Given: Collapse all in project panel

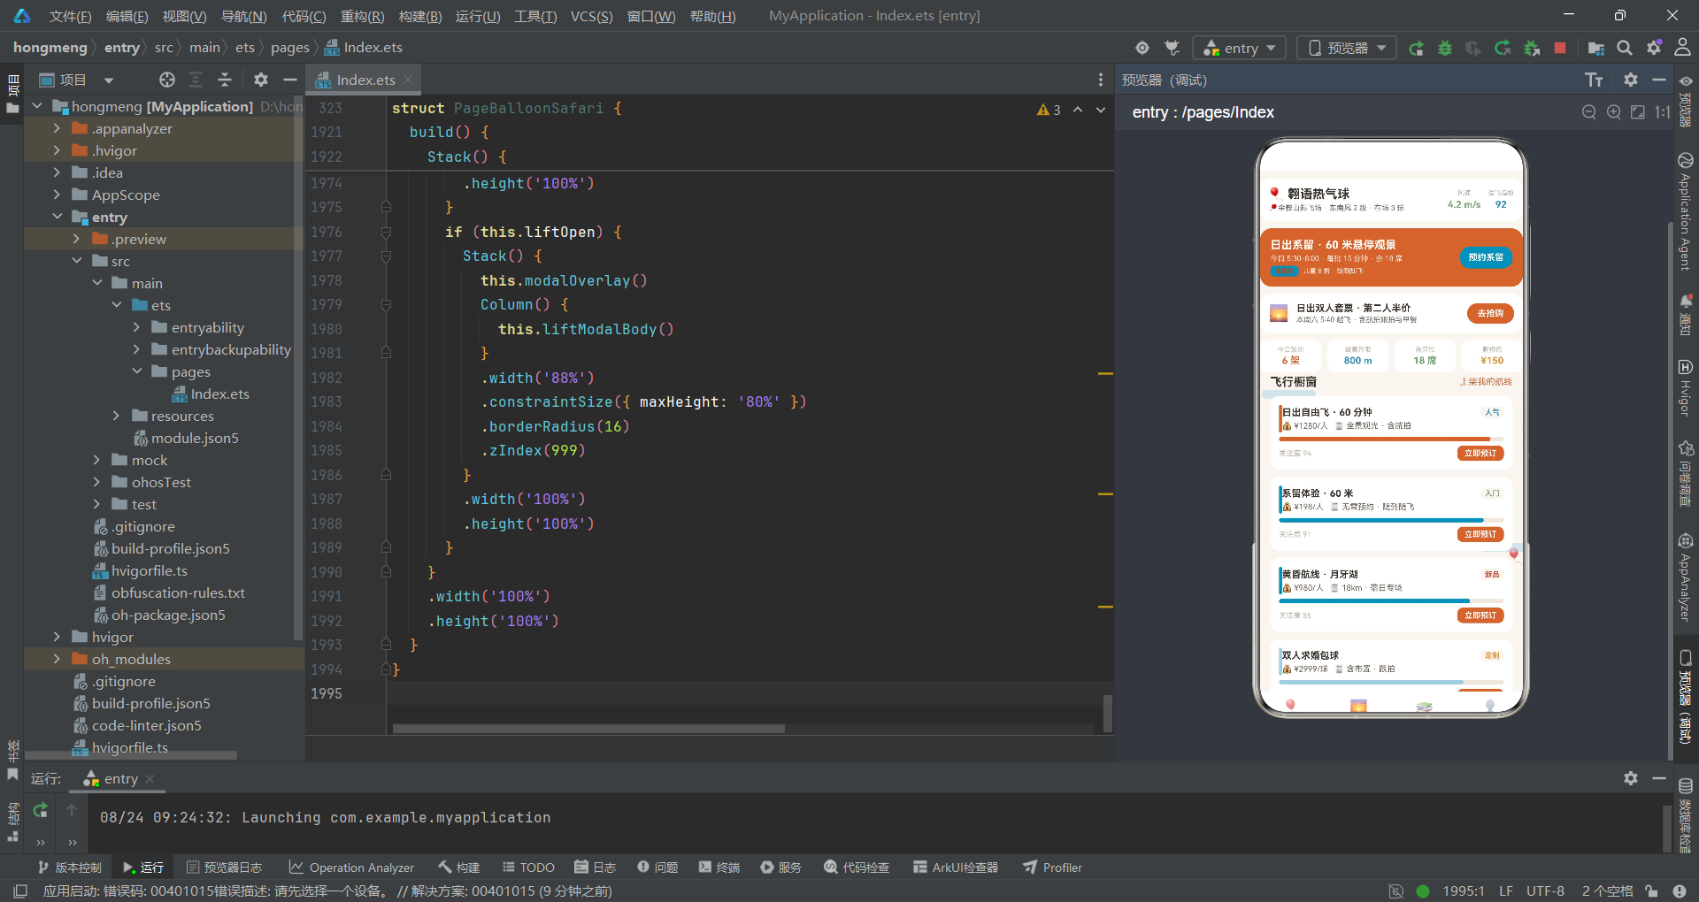Looking at the screenshot, I should tap(225, 80).
